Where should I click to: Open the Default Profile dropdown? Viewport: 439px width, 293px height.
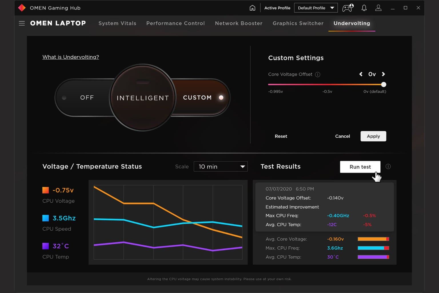[x=316, y=8]
